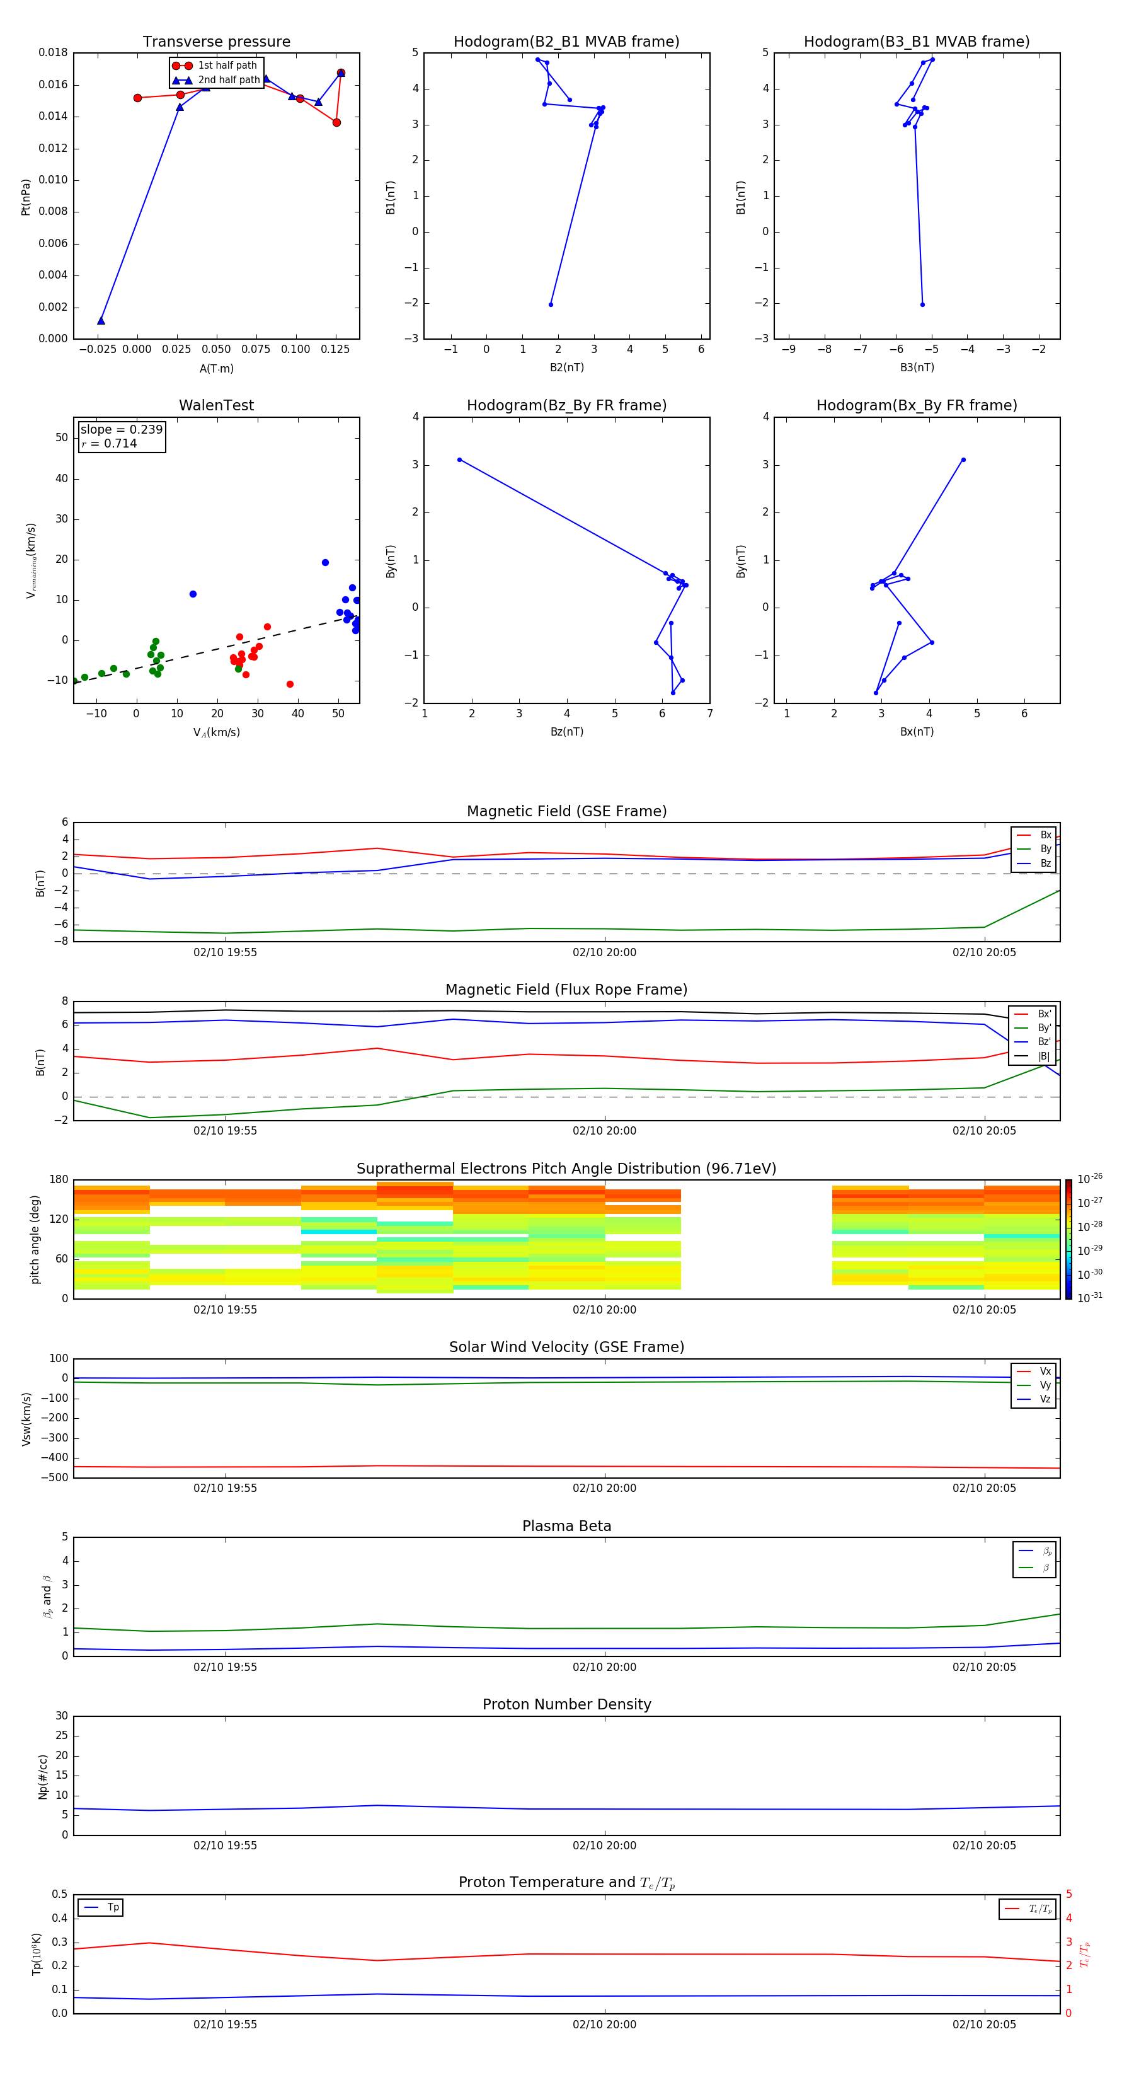The height and width of the screenshot is (2080, 1134).
Task: Click the Bx(nT) x-axis label in FR hodogram
Action: click(917, 732)
